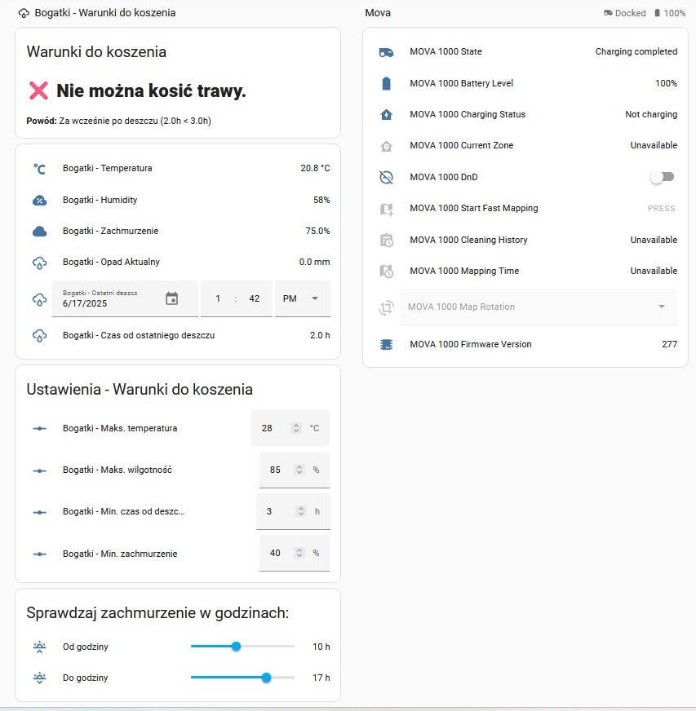Click the Min. zachmurzenie stepper arrows
This screenshot has width=696, height=711.
[299, 553]
